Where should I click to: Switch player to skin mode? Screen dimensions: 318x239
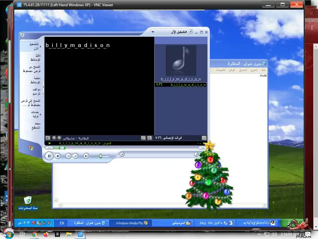[196, 154]
